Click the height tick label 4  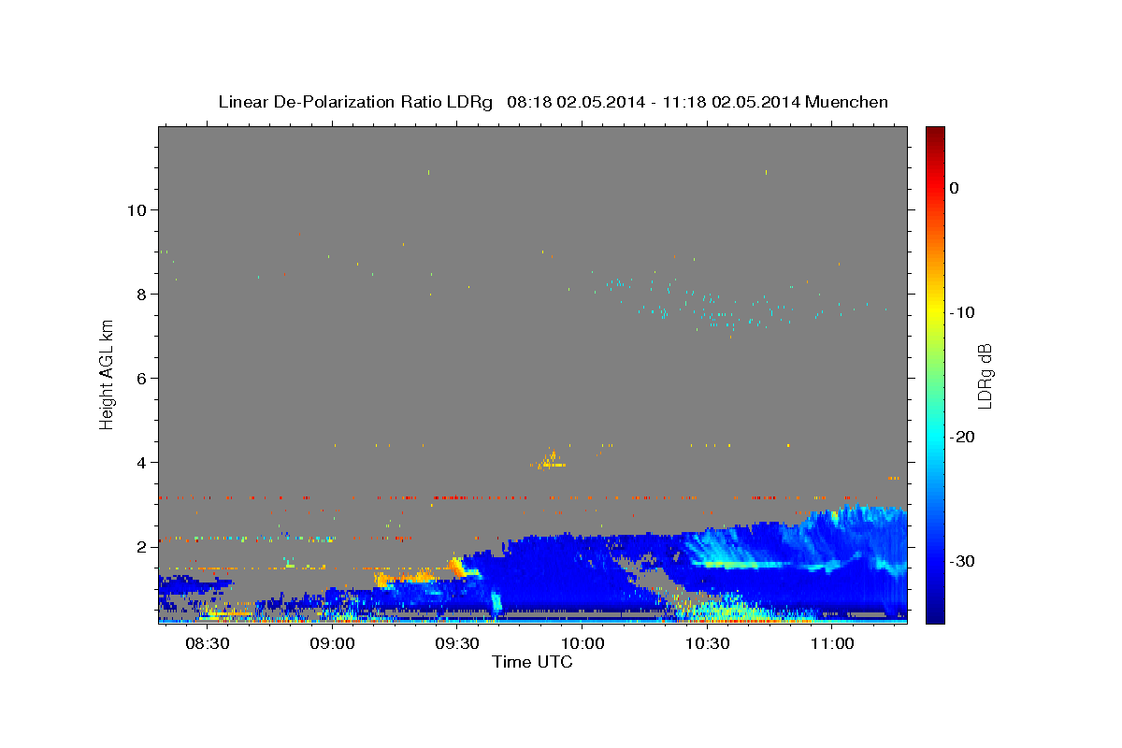point(141,463)
